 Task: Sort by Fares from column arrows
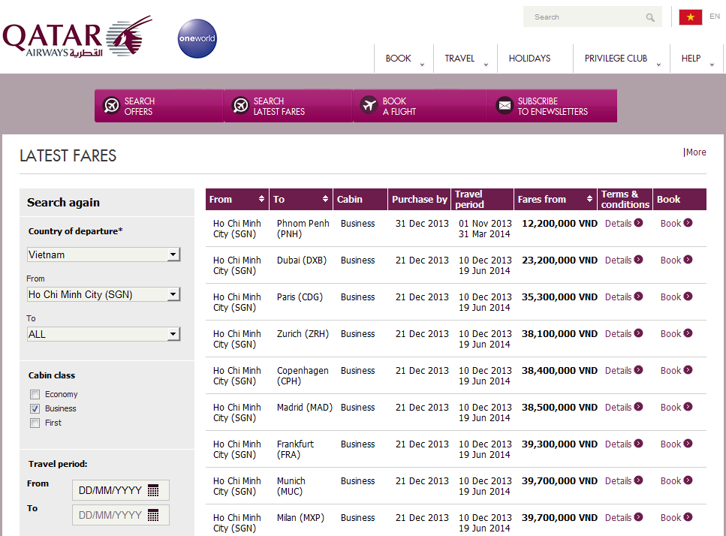click(588, 199)
